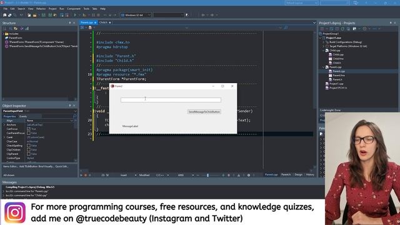Viewport: 400px width, 225px height.
Task: Click the method list icon above code editor
Action: point(90,27)
